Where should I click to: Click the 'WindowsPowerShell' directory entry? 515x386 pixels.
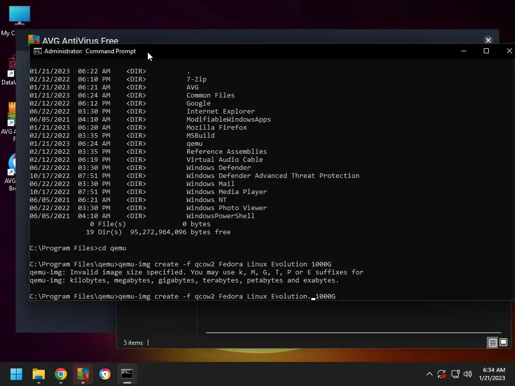(220, 216)
